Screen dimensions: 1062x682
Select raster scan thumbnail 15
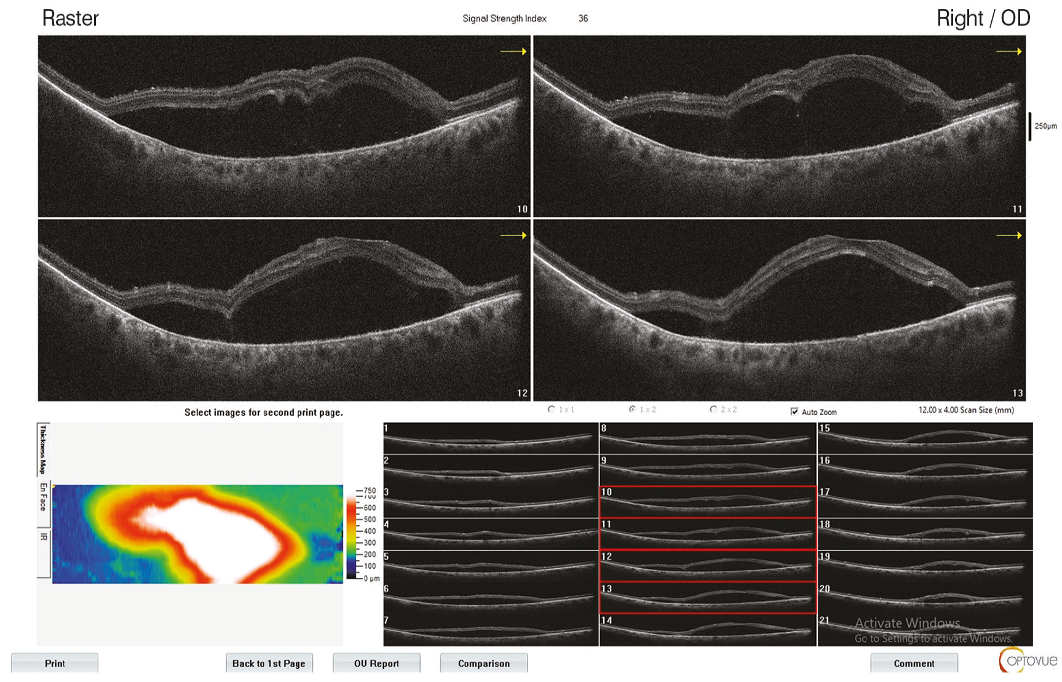[925, 438]
